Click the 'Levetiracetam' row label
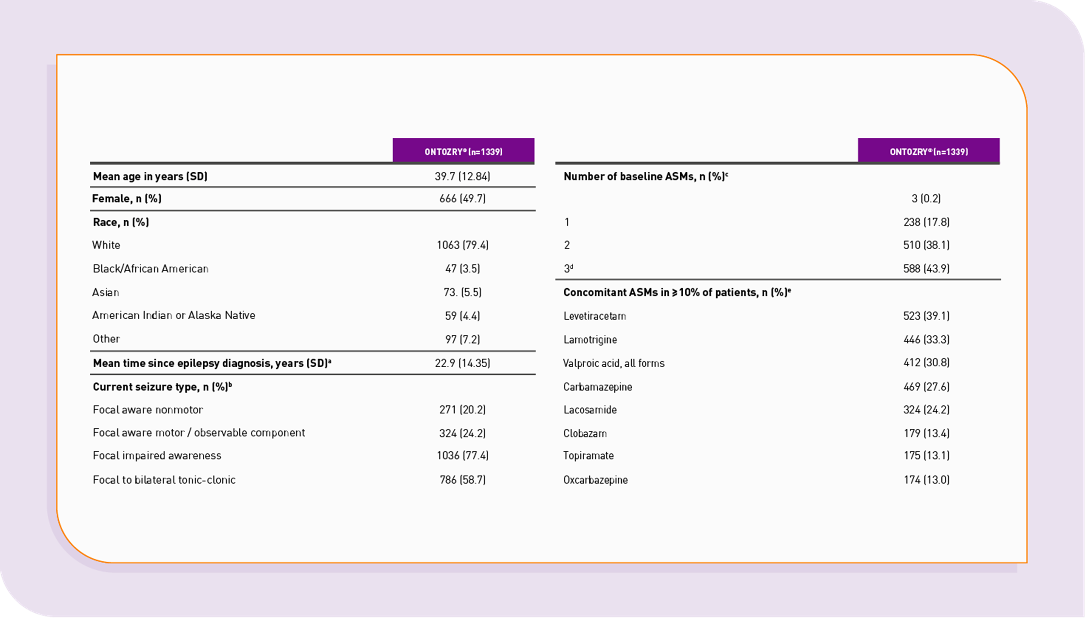 595,316
